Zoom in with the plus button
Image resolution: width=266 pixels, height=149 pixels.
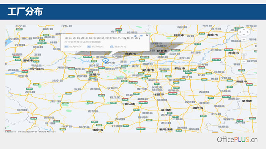[x=244, y=40]
